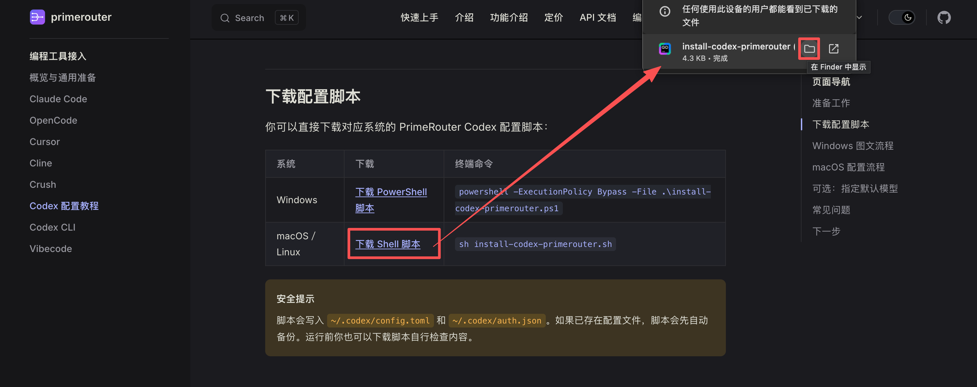Image resolution: width=977 pixels, height=387 pixels.
Task: Click the install-codex-primerouter download filename
Action: tap(738, 46)
